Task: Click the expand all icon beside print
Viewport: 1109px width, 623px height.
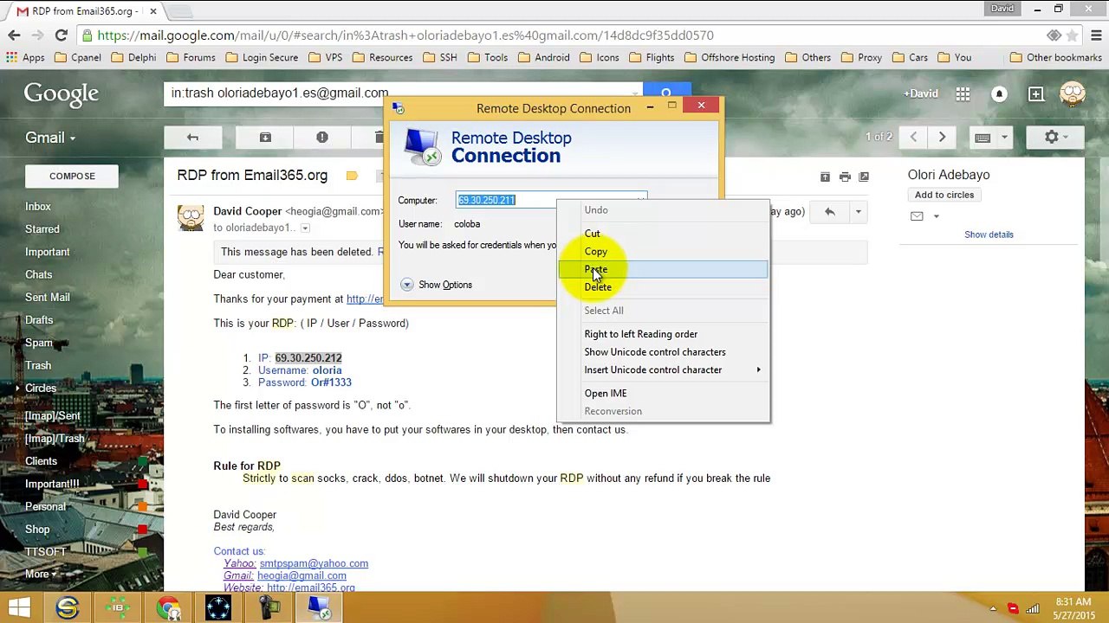Action: coord(825,177)
